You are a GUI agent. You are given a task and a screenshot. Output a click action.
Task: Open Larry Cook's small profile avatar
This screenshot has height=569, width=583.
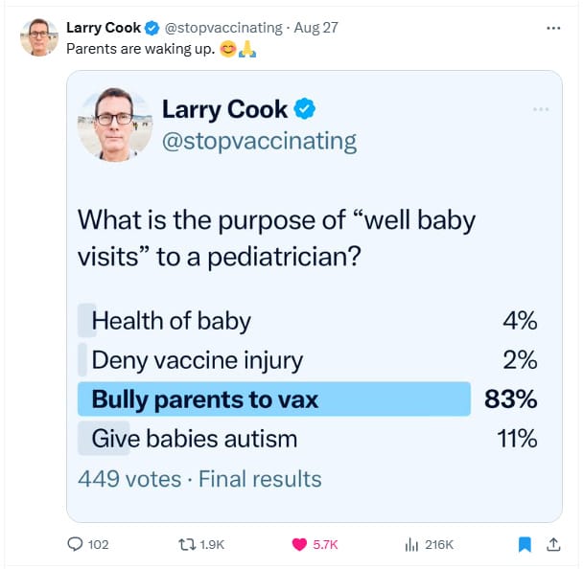[x=39, y=37]
